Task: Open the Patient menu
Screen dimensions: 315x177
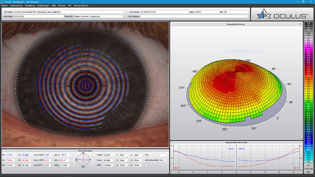Action: point(4,5)
